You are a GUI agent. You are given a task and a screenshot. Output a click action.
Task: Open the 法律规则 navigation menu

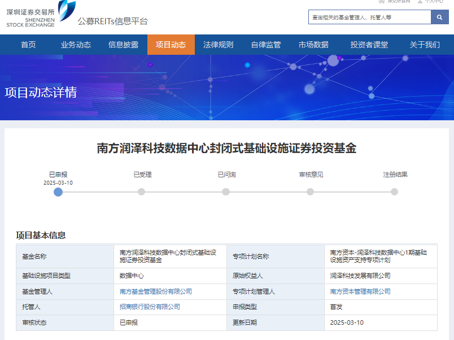(218, 45)
